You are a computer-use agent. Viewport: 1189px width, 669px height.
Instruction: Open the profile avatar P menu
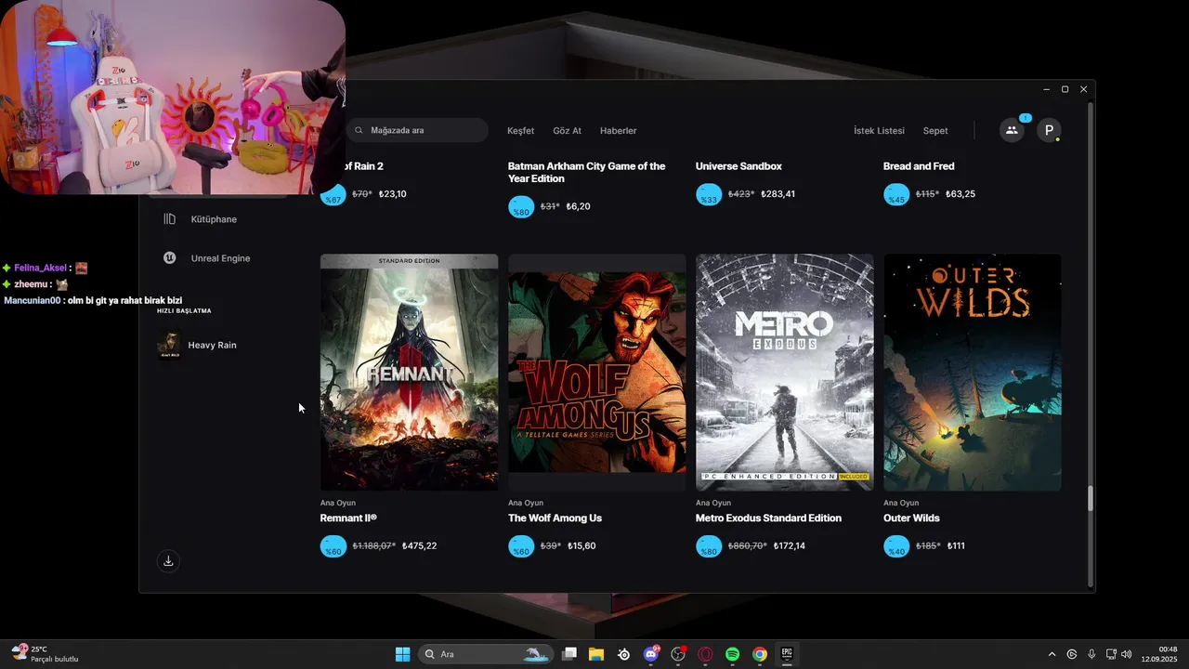tap(1049, 130)
